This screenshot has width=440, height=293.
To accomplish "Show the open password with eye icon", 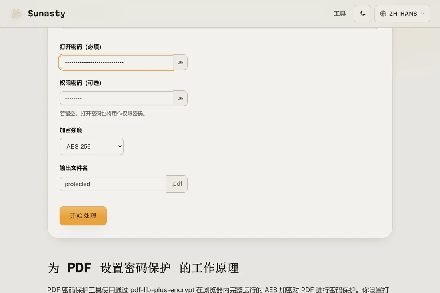I will click(x=180, y=62).
